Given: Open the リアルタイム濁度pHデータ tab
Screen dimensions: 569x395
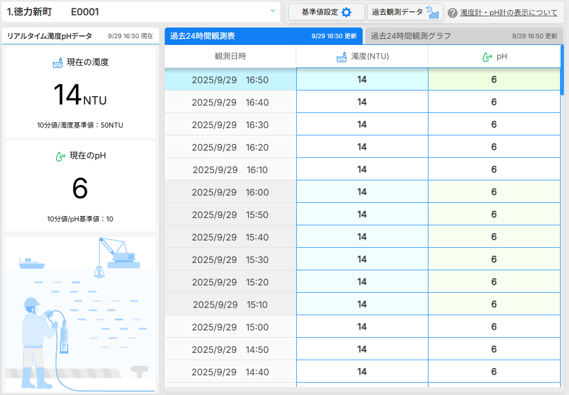Looking at the screenshot, I should click(x=49, y=36).
